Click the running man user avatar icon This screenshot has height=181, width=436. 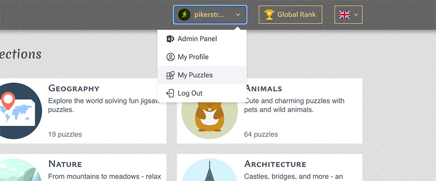click(x=184, y=15)
